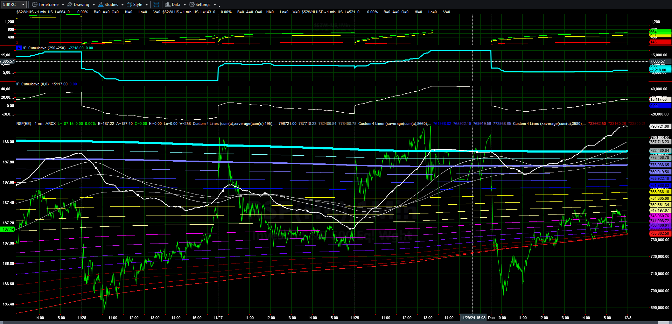The width and height of the screenshot is (672, 324).
Task: Click the linked panels icon in toolbar
Action: [x=156, y=5]
